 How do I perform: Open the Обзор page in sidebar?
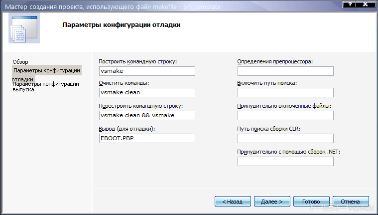click(x=20, y=62)
